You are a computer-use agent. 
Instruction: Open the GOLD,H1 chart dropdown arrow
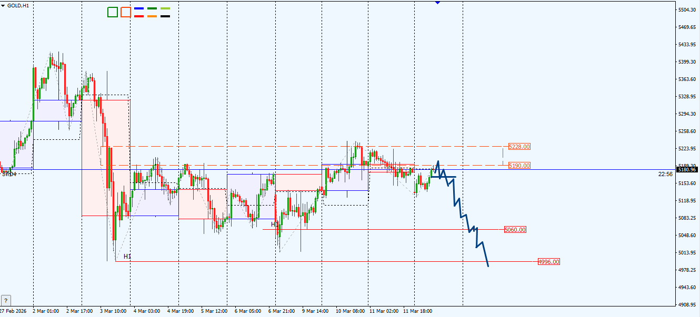pos(3,5)
